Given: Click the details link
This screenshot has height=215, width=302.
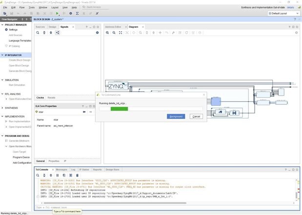Looking at the screenshot, I should tap(290, 8).
